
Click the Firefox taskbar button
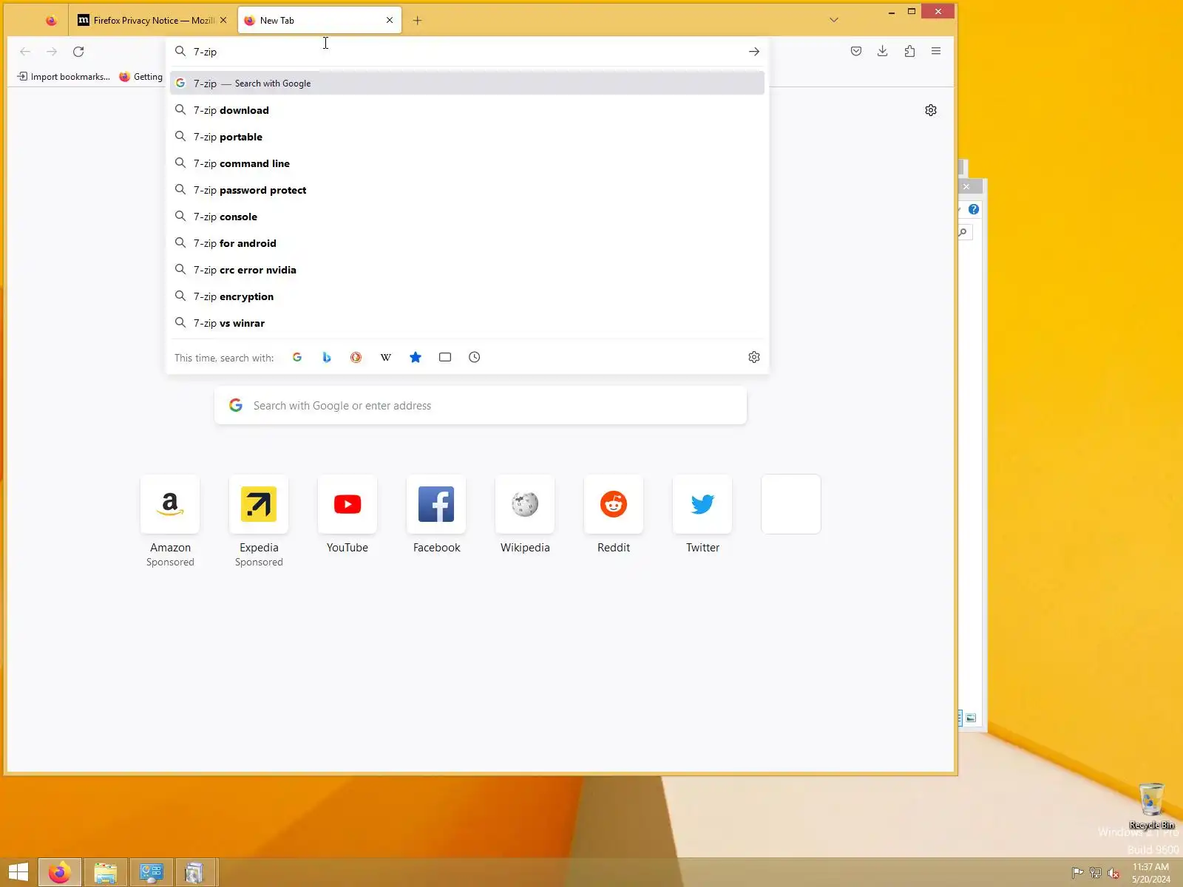point(60,872)
